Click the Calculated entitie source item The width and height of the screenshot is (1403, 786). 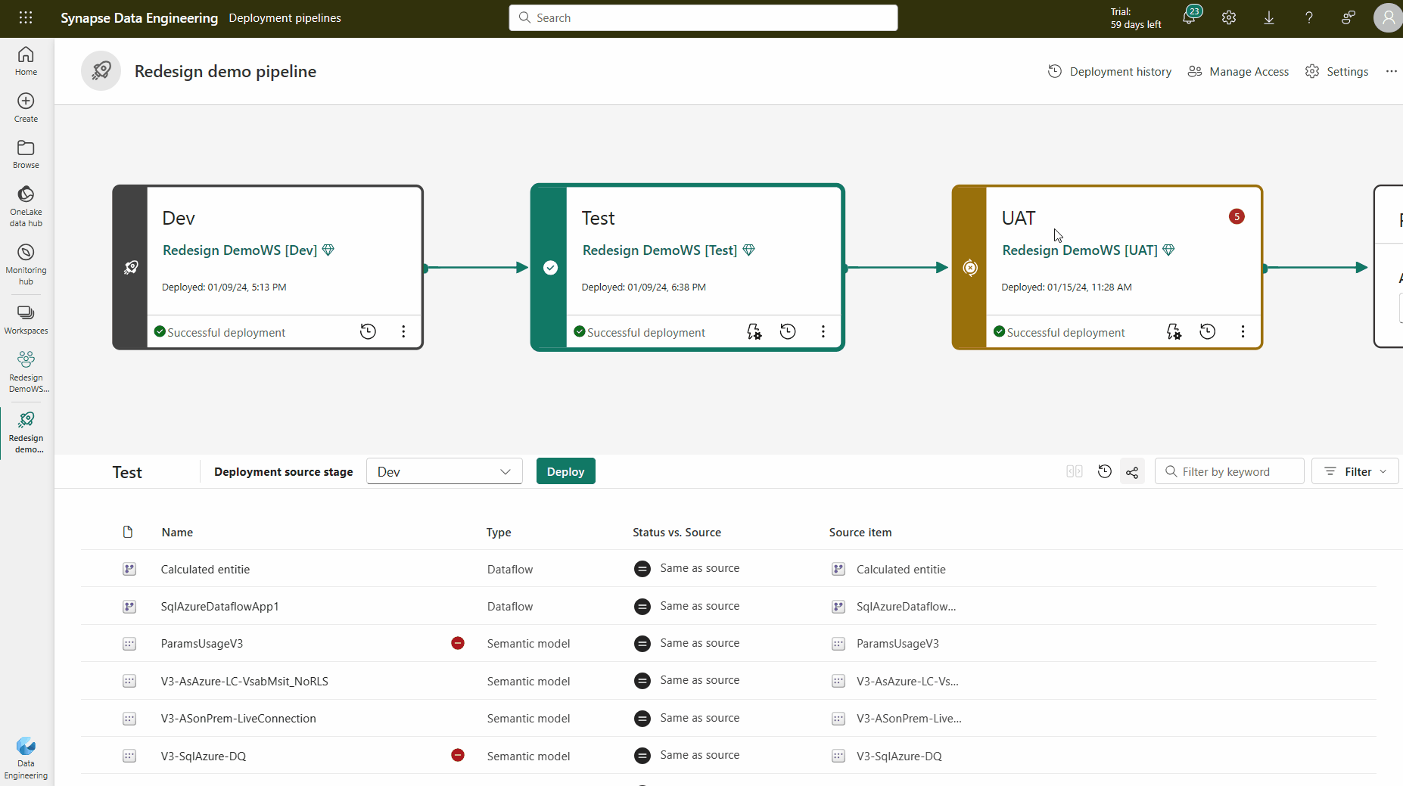coord(901,569)
